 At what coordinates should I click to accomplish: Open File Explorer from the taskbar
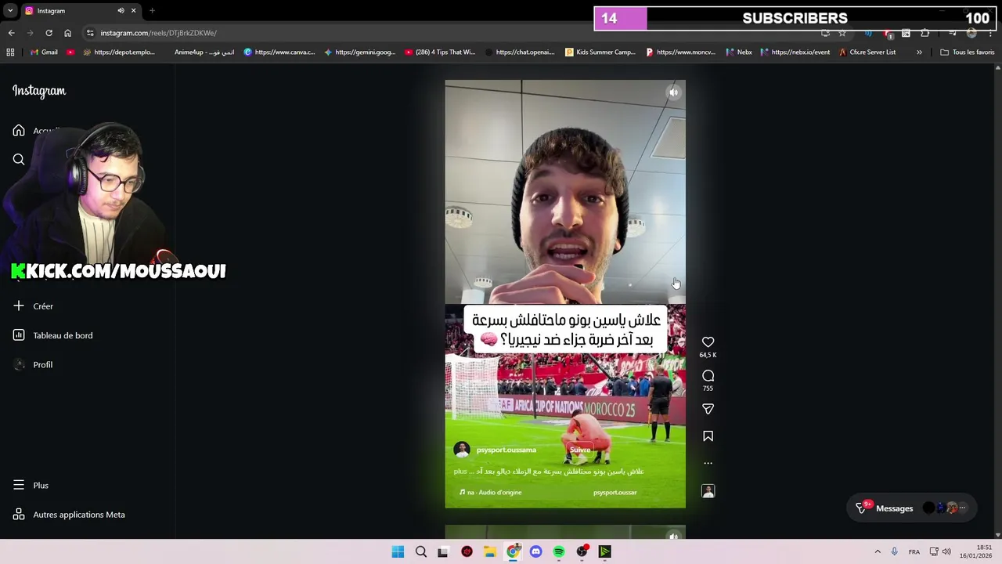[x=490, y=552]
